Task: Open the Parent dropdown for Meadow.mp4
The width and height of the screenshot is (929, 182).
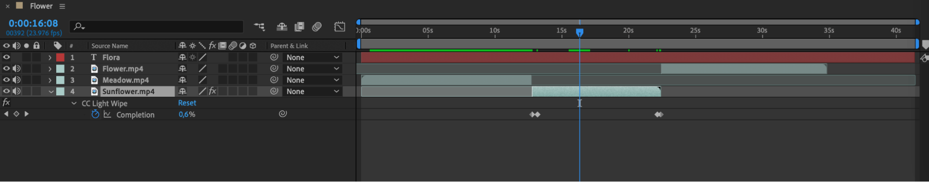Action: [x=312, y=80]
